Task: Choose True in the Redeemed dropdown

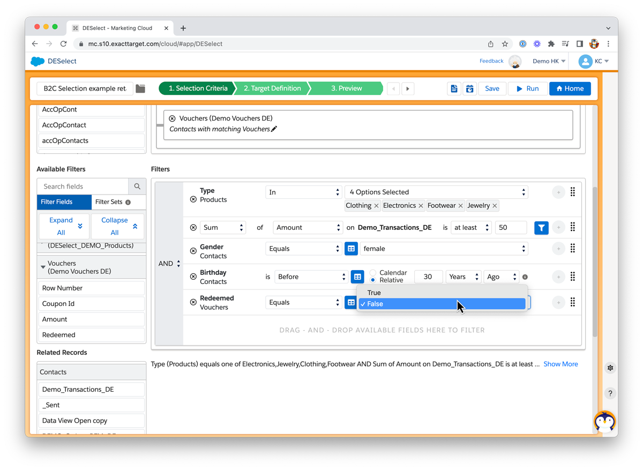Action: point(374,293)
